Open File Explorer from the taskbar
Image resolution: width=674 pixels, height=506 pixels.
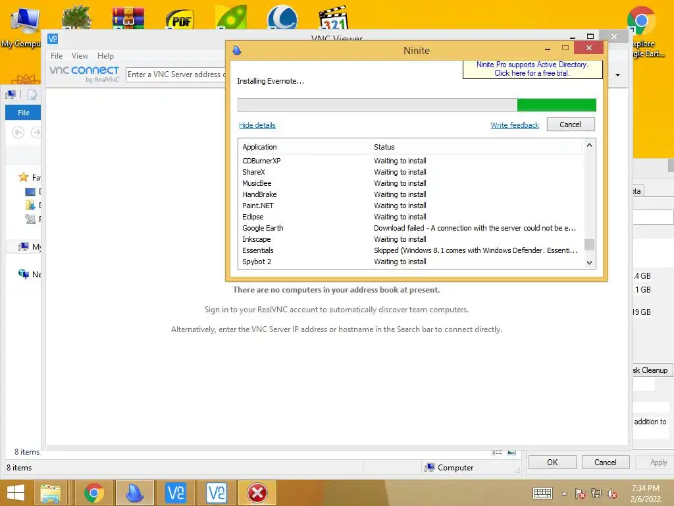(50, 493)
